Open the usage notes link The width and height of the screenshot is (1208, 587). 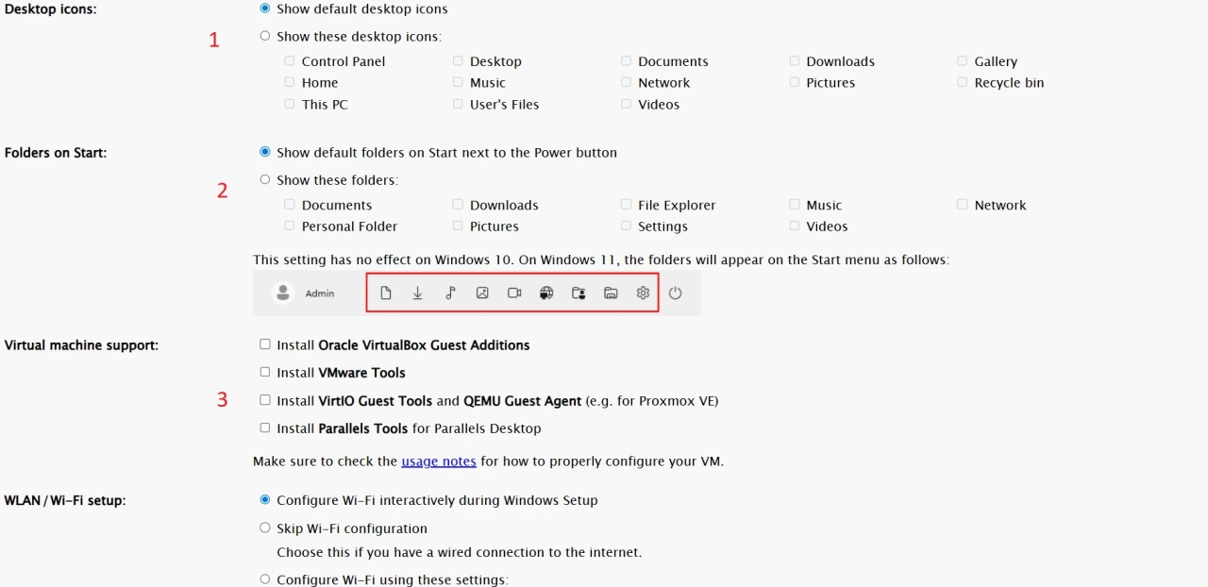coord(439,461)
